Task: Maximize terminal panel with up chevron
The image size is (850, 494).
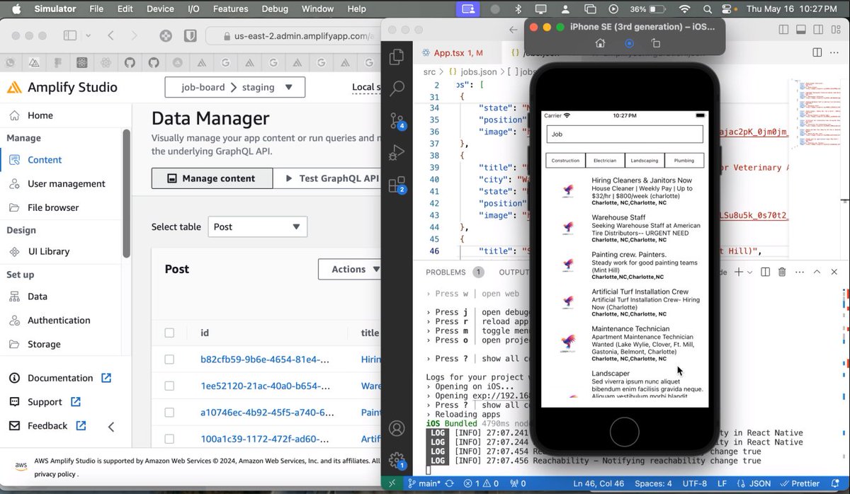Action: coord(817,272)
